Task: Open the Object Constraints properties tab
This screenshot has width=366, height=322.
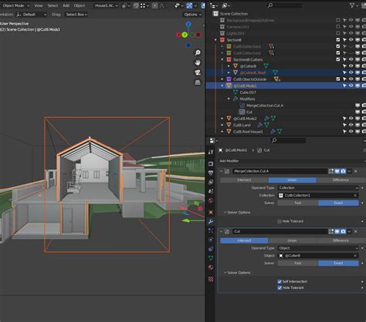Action: (x=211, y=249)
